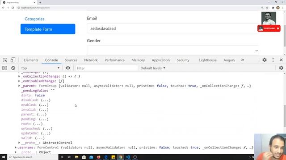Show the console sidebar icon
286x160 pixels.
pos(4,68)
